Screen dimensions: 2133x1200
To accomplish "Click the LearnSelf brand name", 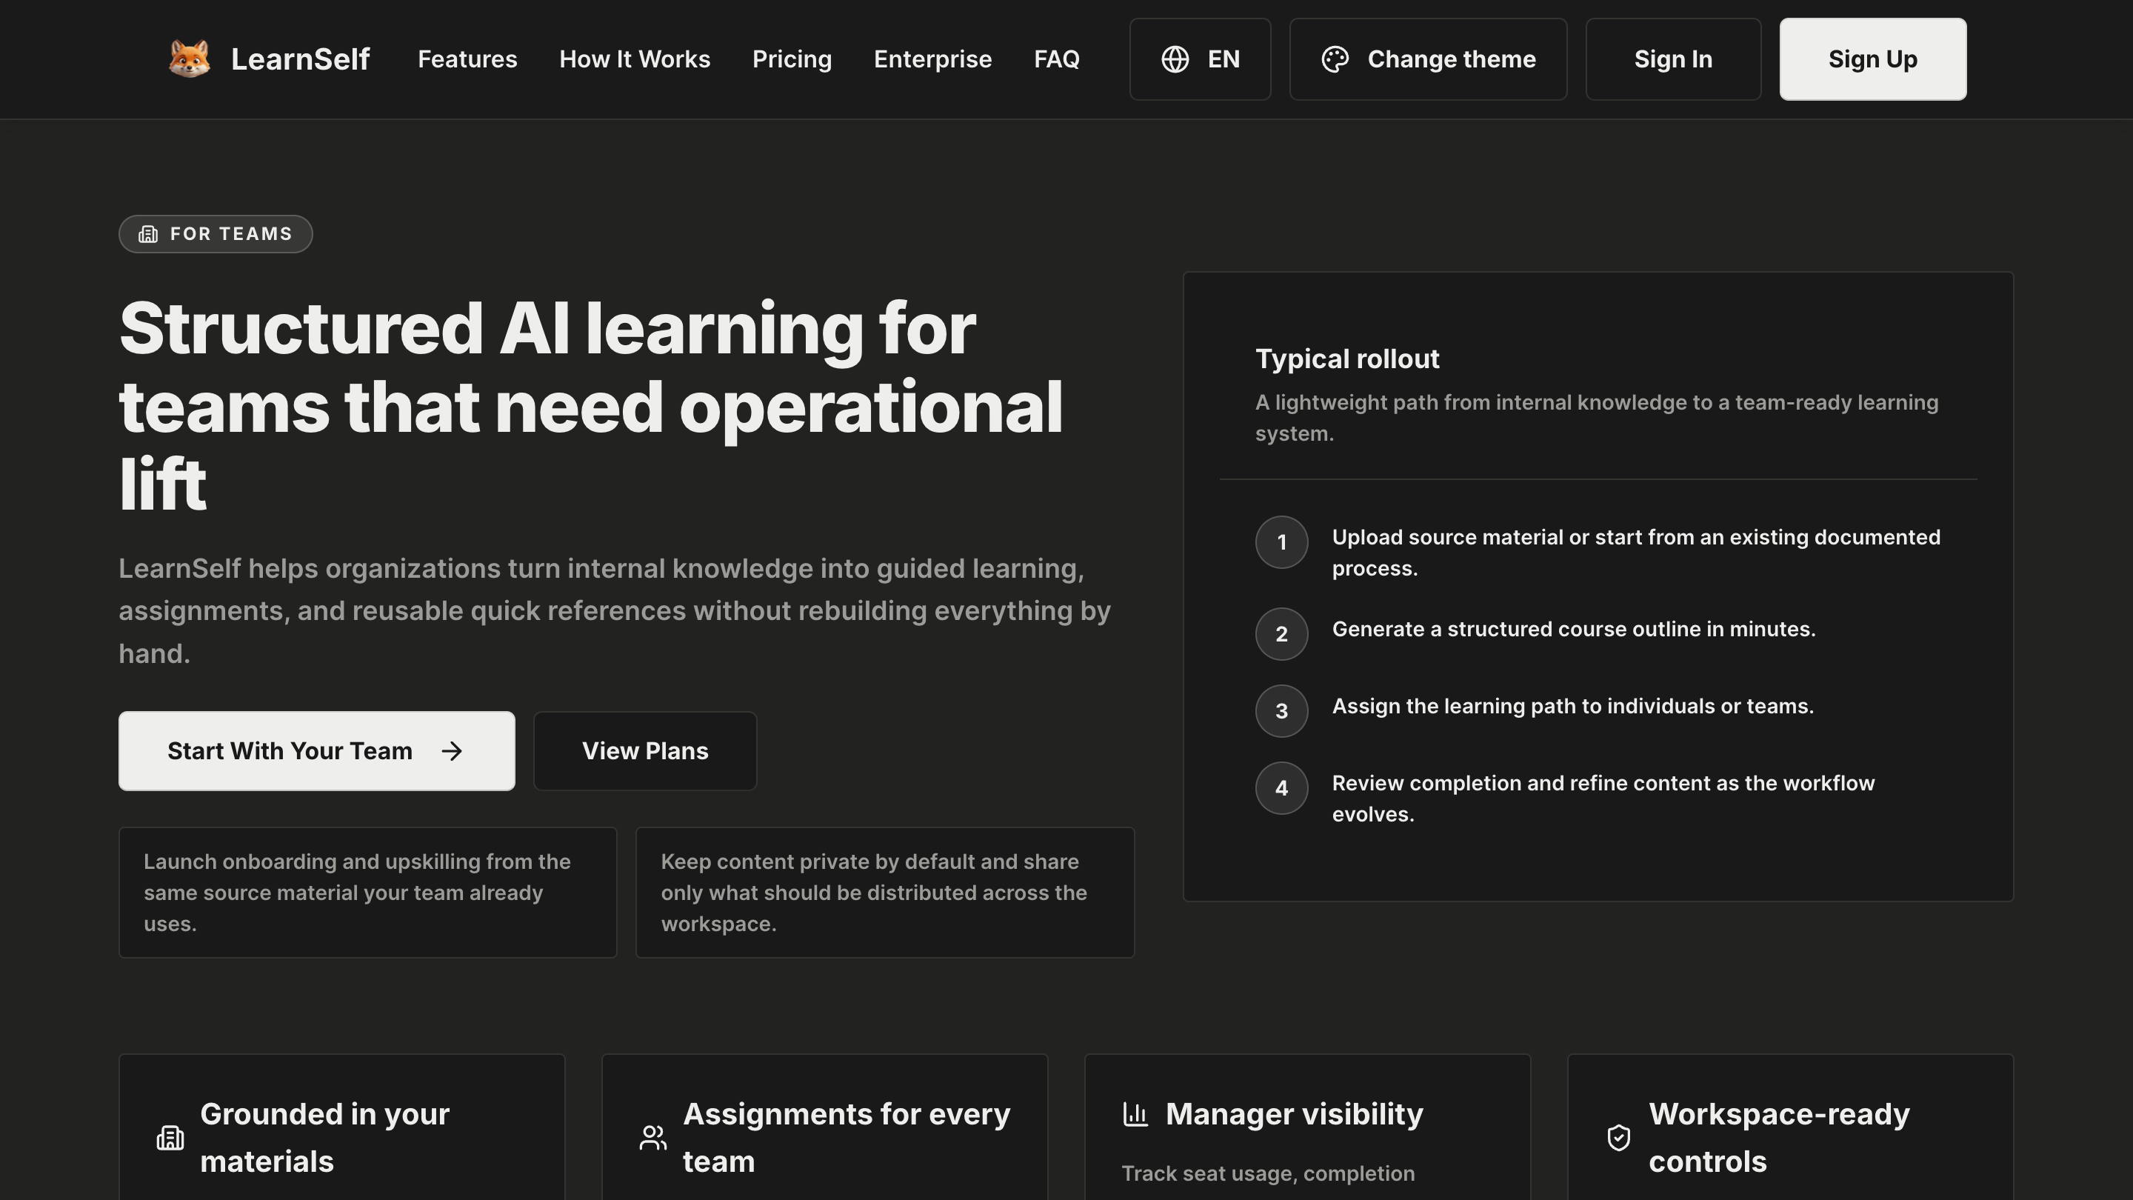I will click(x=301, y=59).
